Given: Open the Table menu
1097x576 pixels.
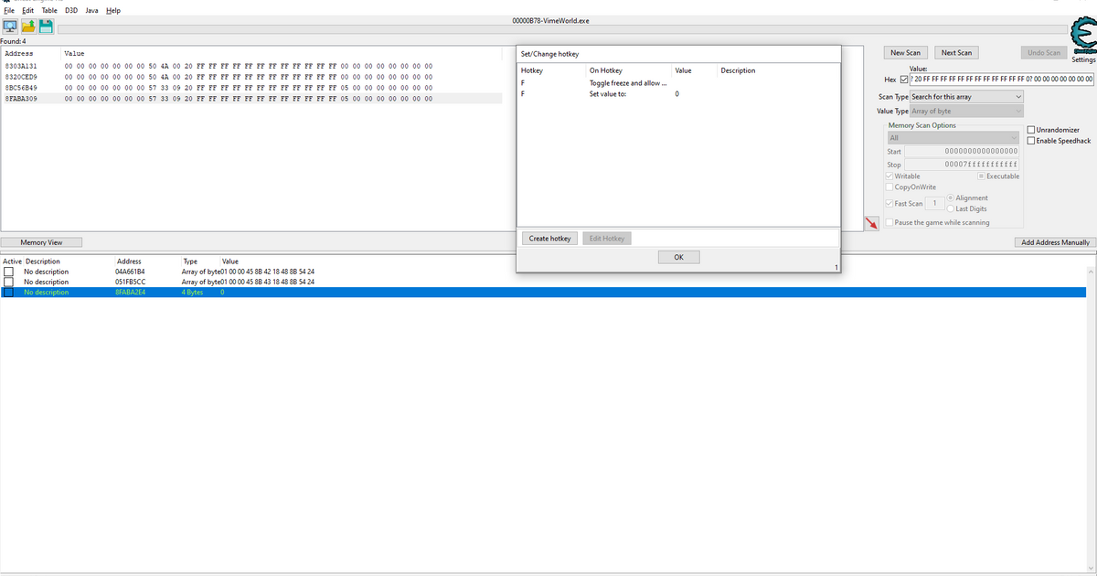Looking at the screenshot, I should pyautogui.click(x=49, y=10).
